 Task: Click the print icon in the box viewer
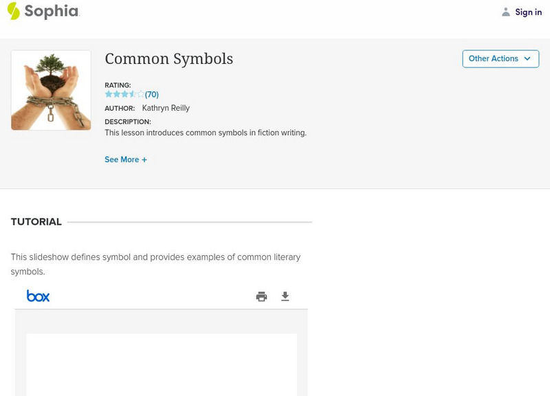(261, 297)
